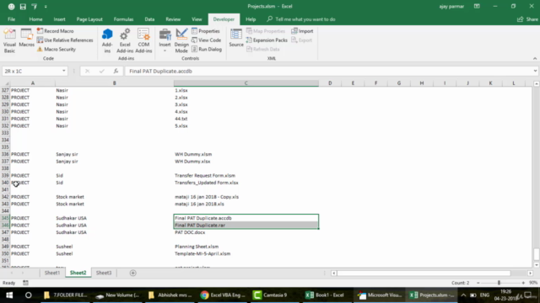Save the workbook from Quick Access
The width and height of the screenshot is (540, 303).
(23, 6)
